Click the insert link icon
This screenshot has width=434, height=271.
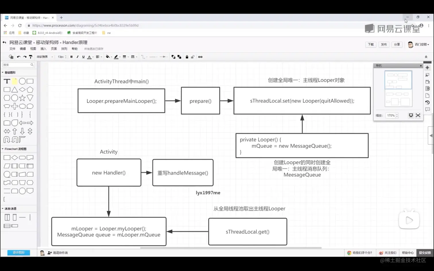(x=200, y=57)
